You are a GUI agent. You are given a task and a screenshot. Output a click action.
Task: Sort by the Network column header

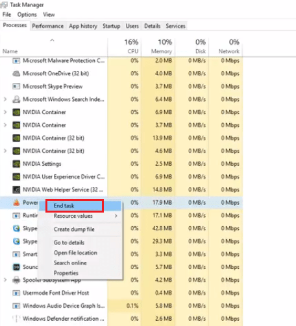[226, 47]
